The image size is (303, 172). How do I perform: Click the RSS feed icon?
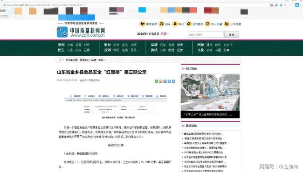(x=226, y=24)
